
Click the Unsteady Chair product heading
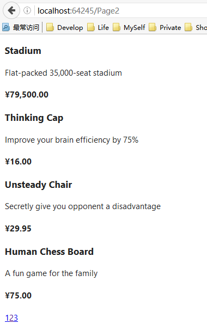pyautogui.click(x=39, y=185)
